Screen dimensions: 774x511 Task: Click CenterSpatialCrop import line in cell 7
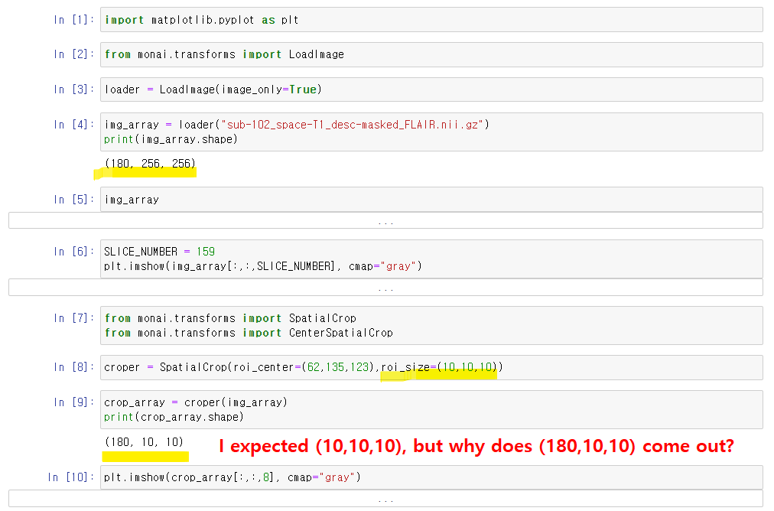[x=249, y=334]
